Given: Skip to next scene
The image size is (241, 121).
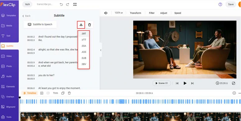Looking at the screenshot, I should (192, 83).
